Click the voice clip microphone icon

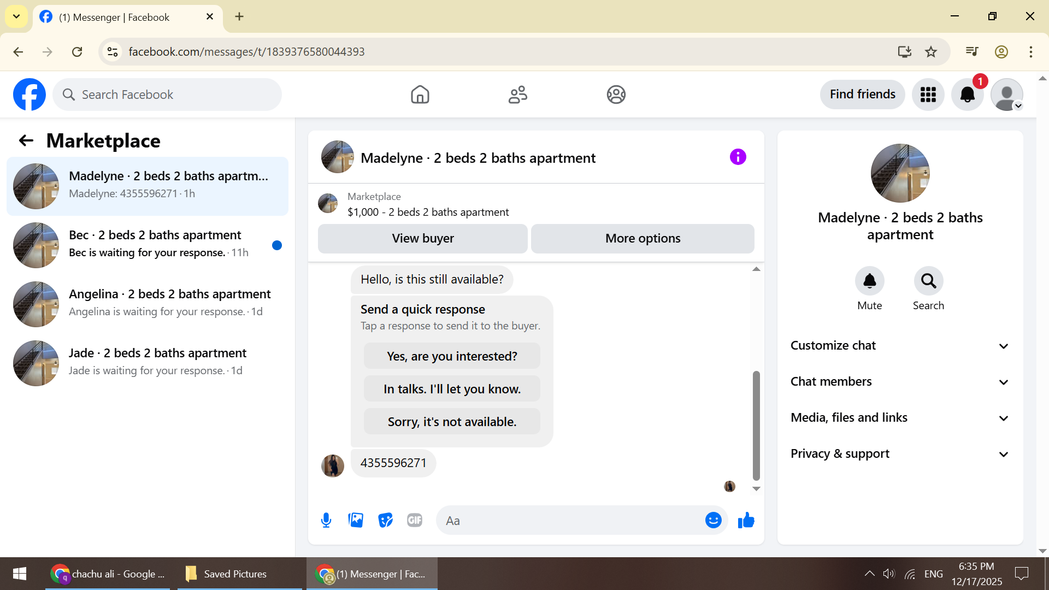[x=326, y=520]
